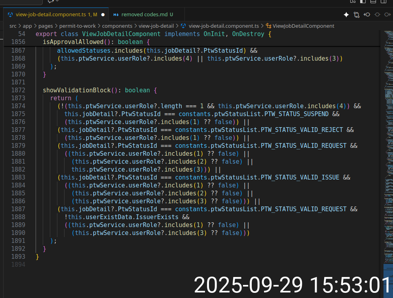
Task: Click the Angular icon on view-job-detail tab
Action: [10, 15]
